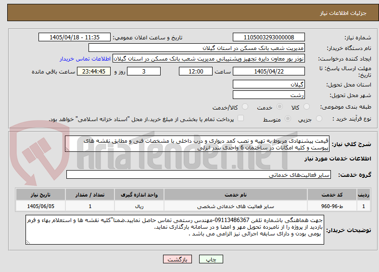Select the خدمت radio button
379x272 pixels.
click(x=279, y=107)
